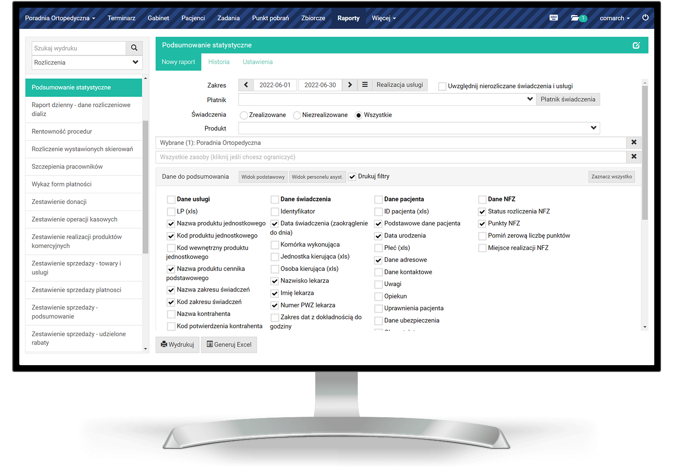Click the printer icon on Wydrukuj button
The height and width of the screenshot is (467, 674).
pos(165,345)
